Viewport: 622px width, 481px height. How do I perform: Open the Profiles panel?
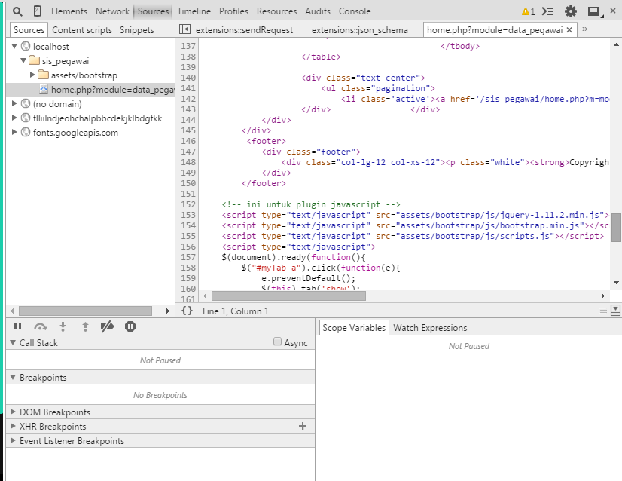pyautogui.click(x=233, y=11)
